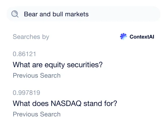Open "What does NASDAQ stand for?" result
The image size is (167, 131).
pos(65,103)
